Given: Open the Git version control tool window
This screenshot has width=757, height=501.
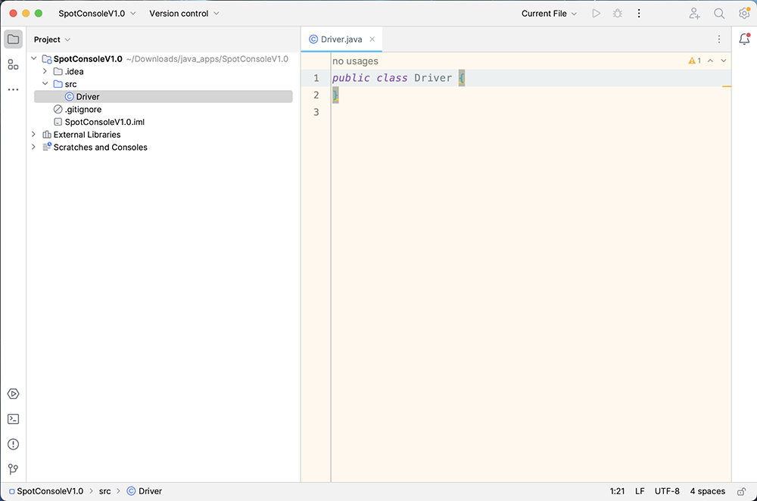Looking at the screenshot, I should (13, 469).
